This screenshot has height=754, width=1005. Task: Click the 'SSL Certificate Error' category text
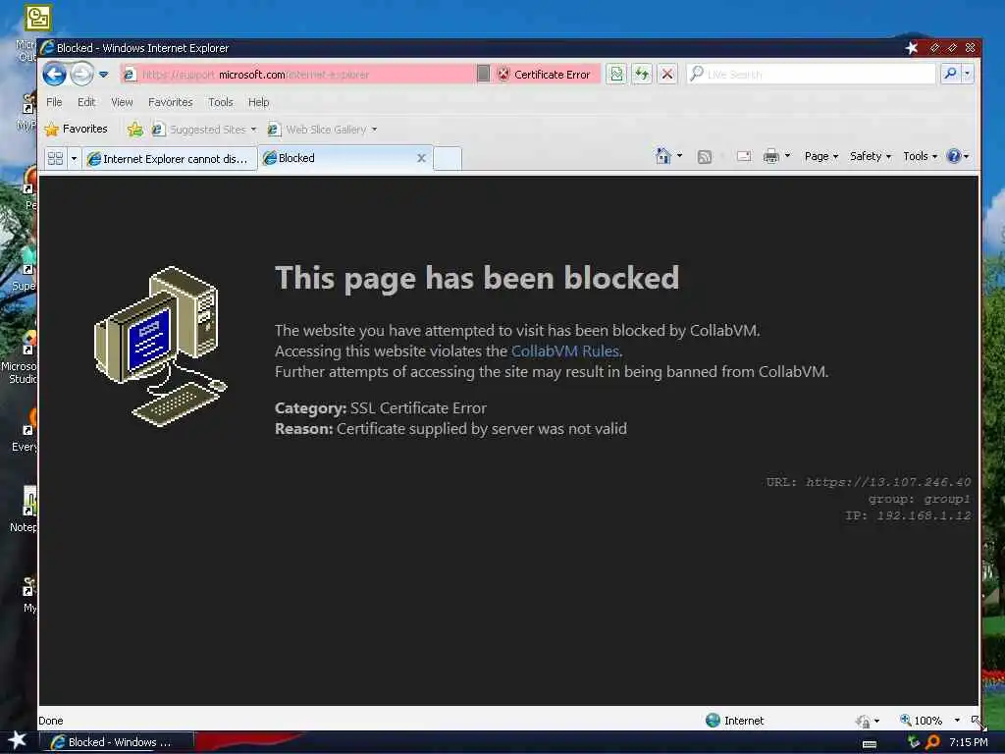click(x=418, y=408)
